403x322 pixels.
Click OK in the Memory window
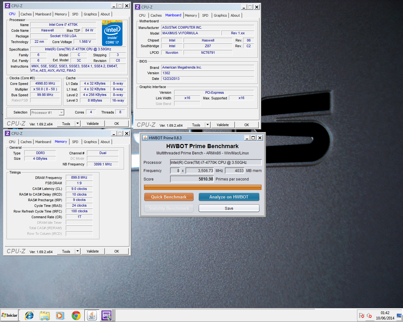[x=116, y=251]
